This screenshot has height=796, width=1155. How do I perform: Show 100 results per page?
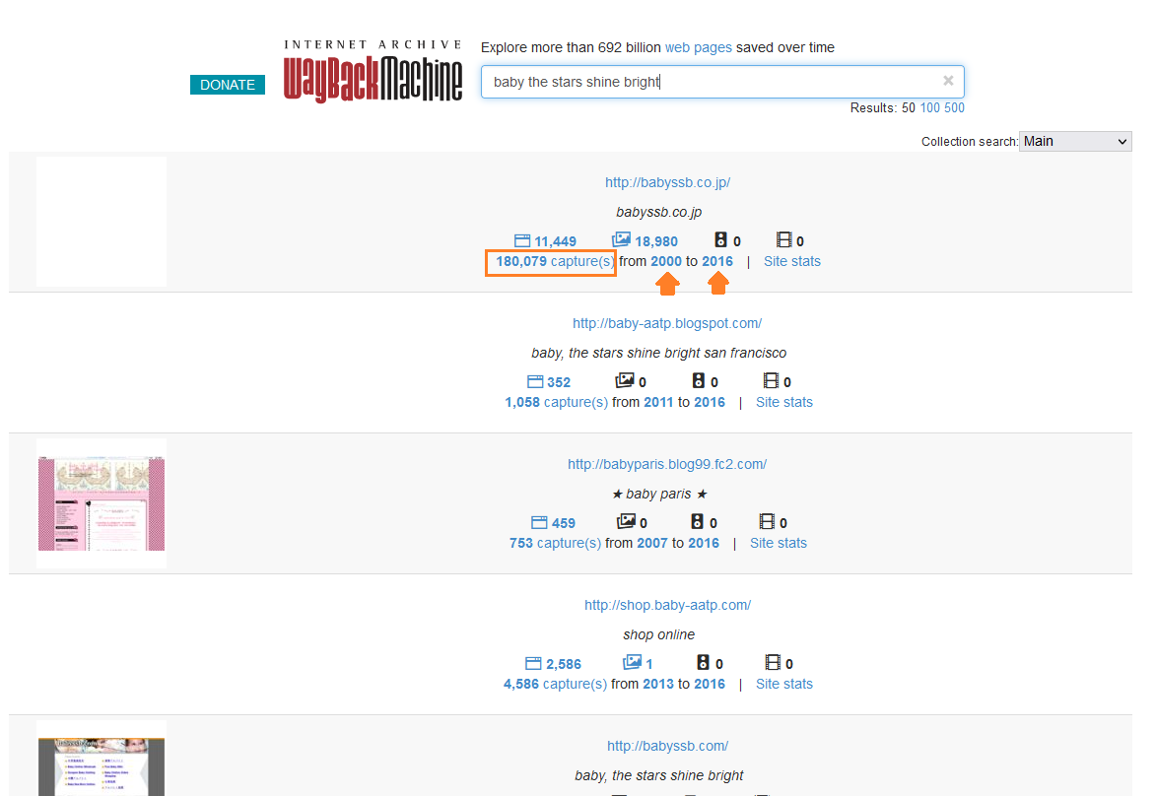[930, 108]
